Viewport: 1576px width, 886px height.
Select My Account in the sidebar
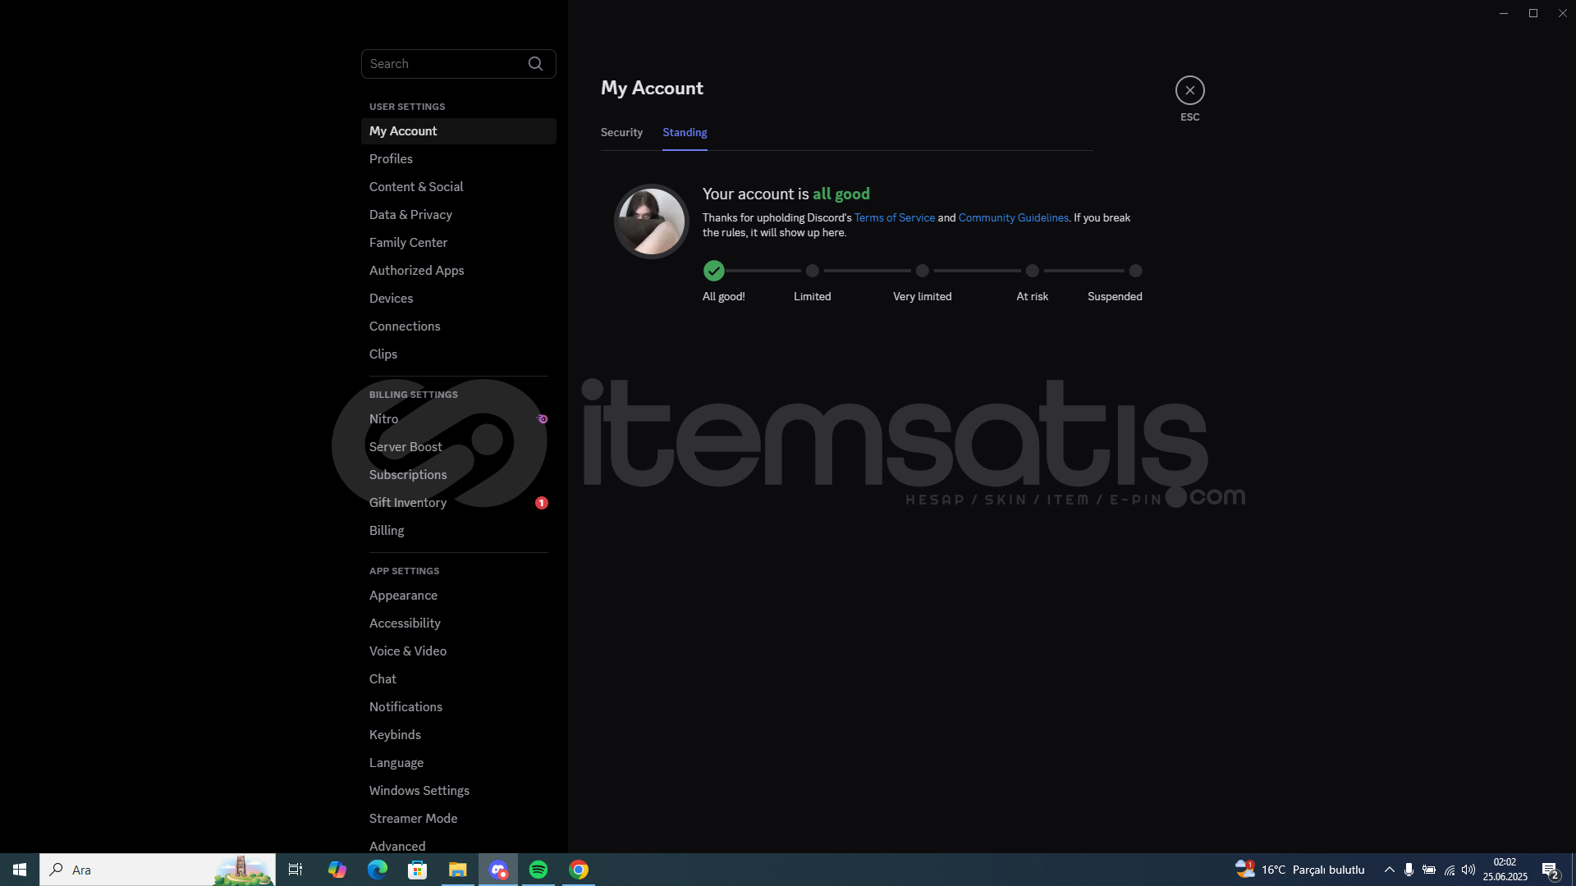point(458,131)
